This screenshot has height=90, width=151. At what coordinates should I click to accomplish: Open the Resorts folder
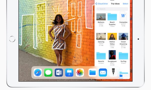click(101, 56)
